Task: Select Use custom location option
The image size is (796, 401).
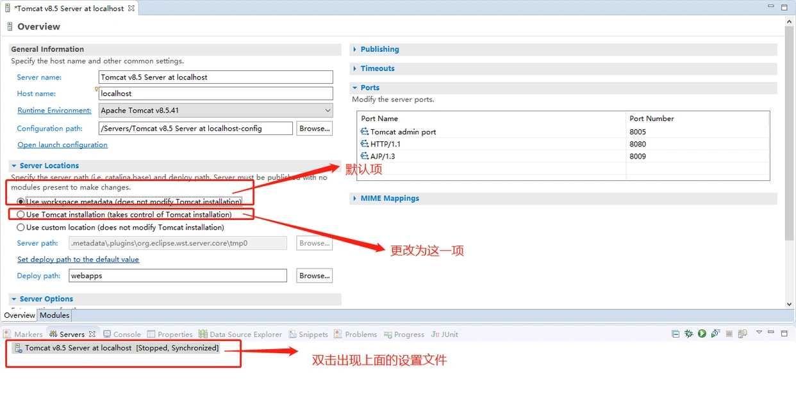Action: click(21, 227)
